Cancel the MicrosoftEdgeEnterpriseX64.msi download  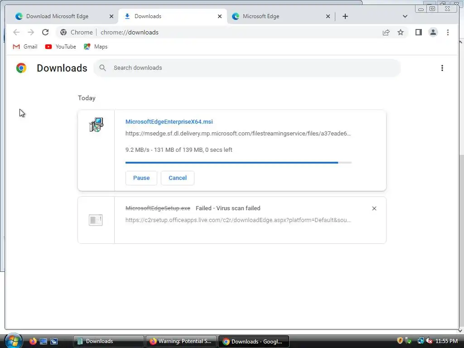(178, 178)
